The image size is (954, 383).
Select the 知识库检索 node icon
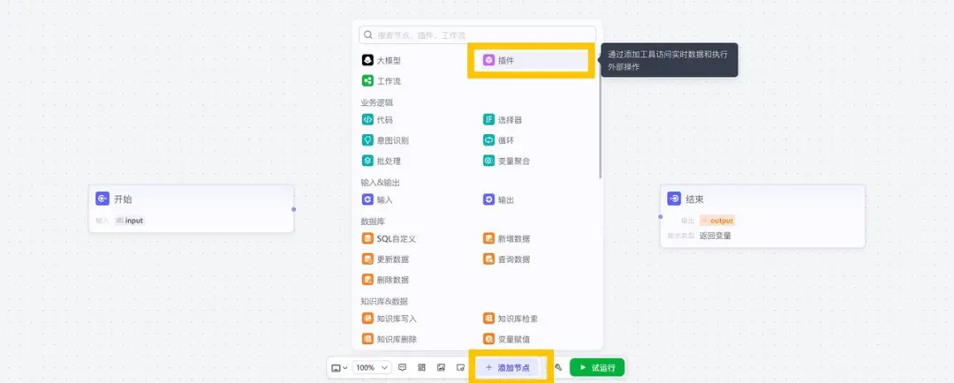[488, 319]
